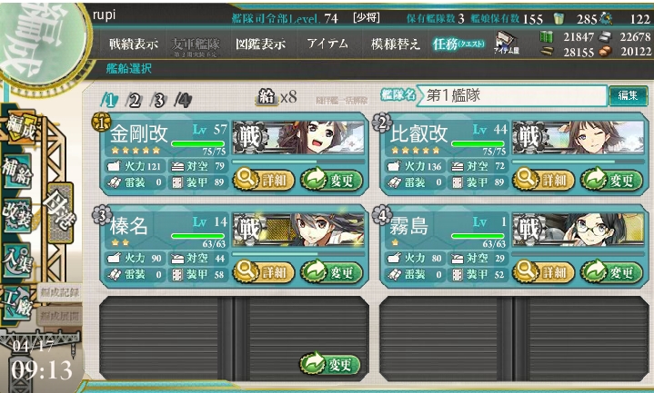Open the 改装 (Remodel) sidebar icon

[17, 215]
